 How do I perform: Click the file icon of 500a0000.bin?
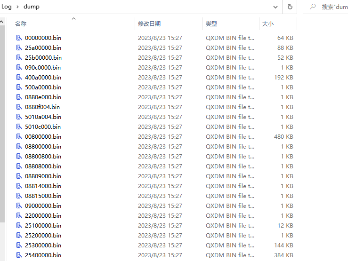click(19, 87)
